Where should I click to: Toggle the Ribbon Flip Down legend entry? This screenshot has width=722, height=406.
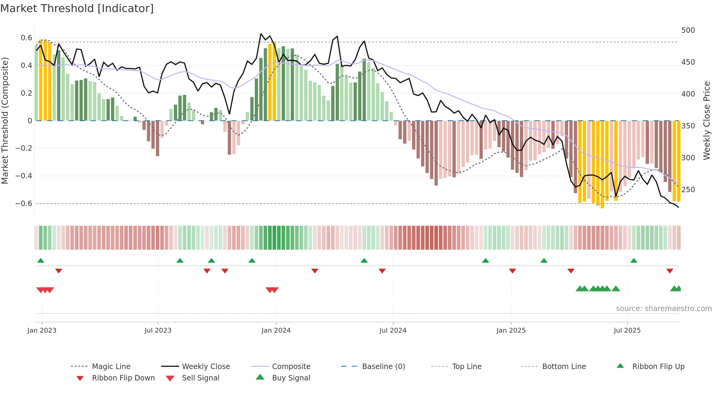coord(115,378)
